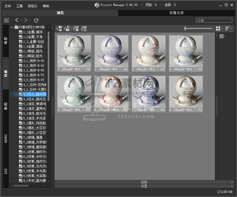Open the thumbnail grid view mode dropdown
Image resolution: width=237 pixels, height=197 pixels.
219,28
